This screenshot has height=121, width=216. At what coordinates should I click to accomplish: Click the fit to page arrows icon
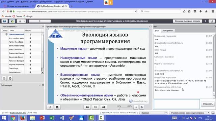click(142, 107)
